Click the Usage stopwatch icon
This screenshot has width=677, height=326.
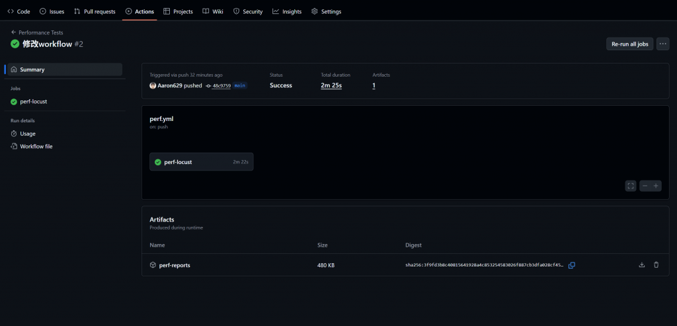point(14,134)
